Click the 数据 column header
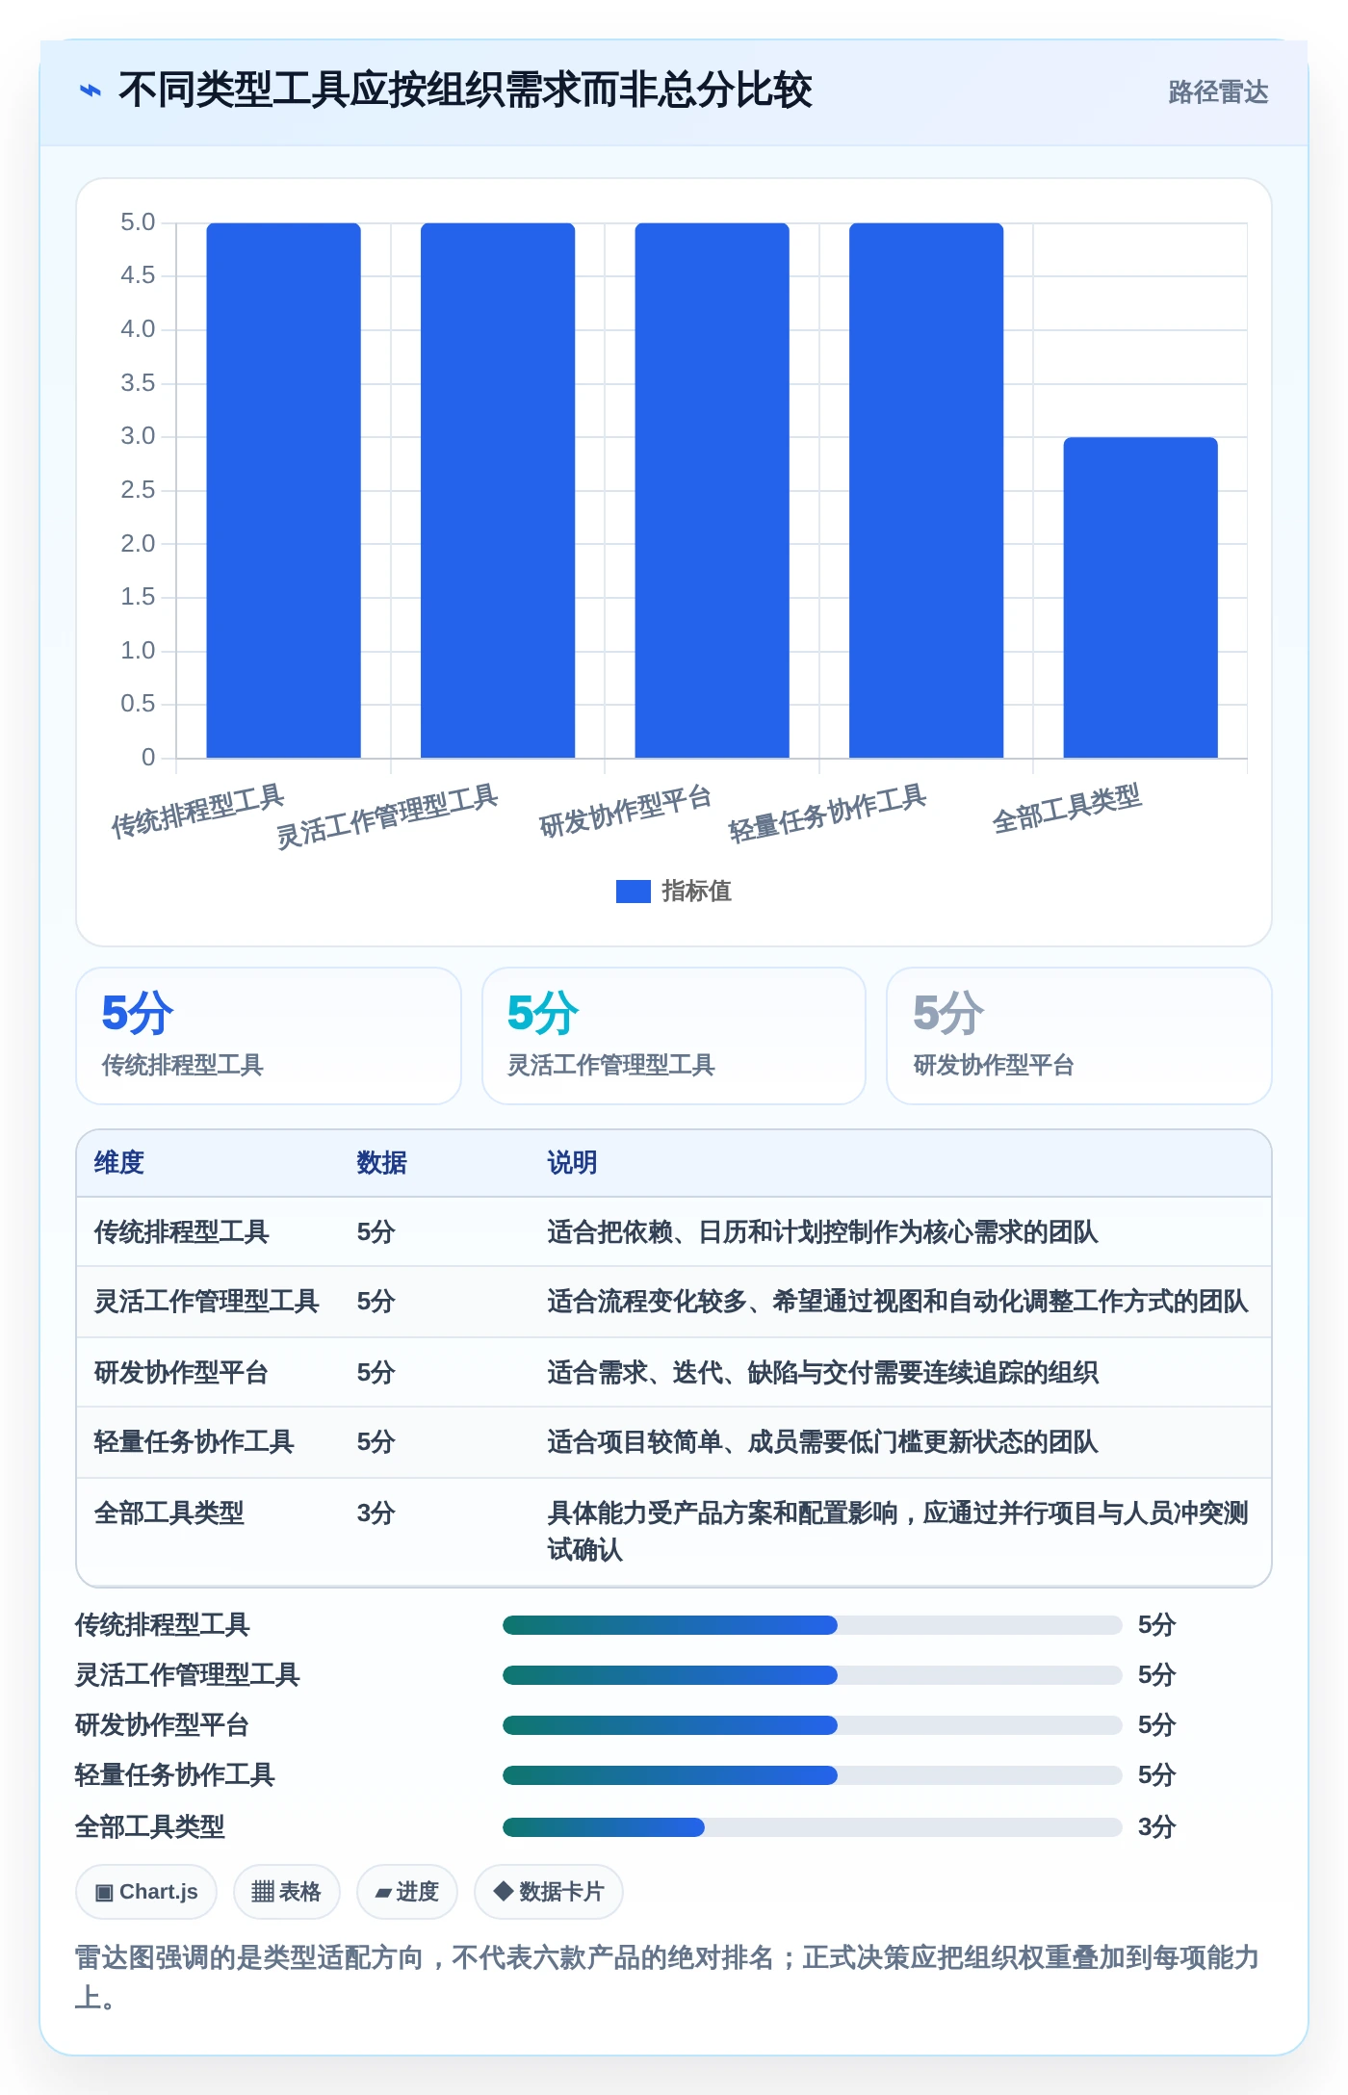The image size is (1348, 2095). pos(381,1163)
